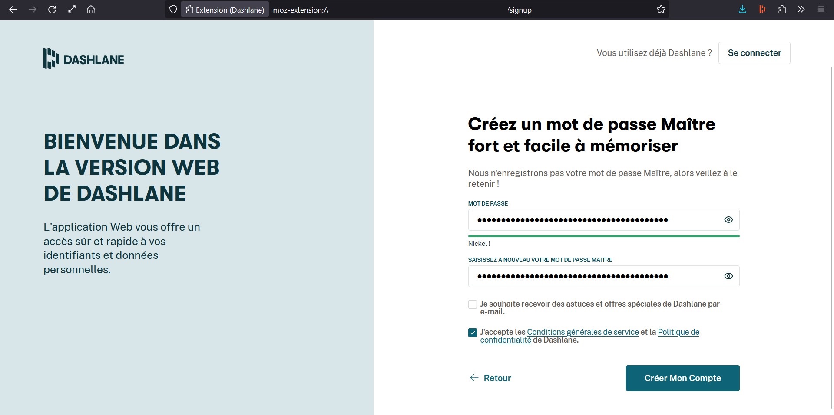Image resolution: width=834 pixels, height=415 pixels.
Task: Click the browser back arrow
Action: (13, 10)
